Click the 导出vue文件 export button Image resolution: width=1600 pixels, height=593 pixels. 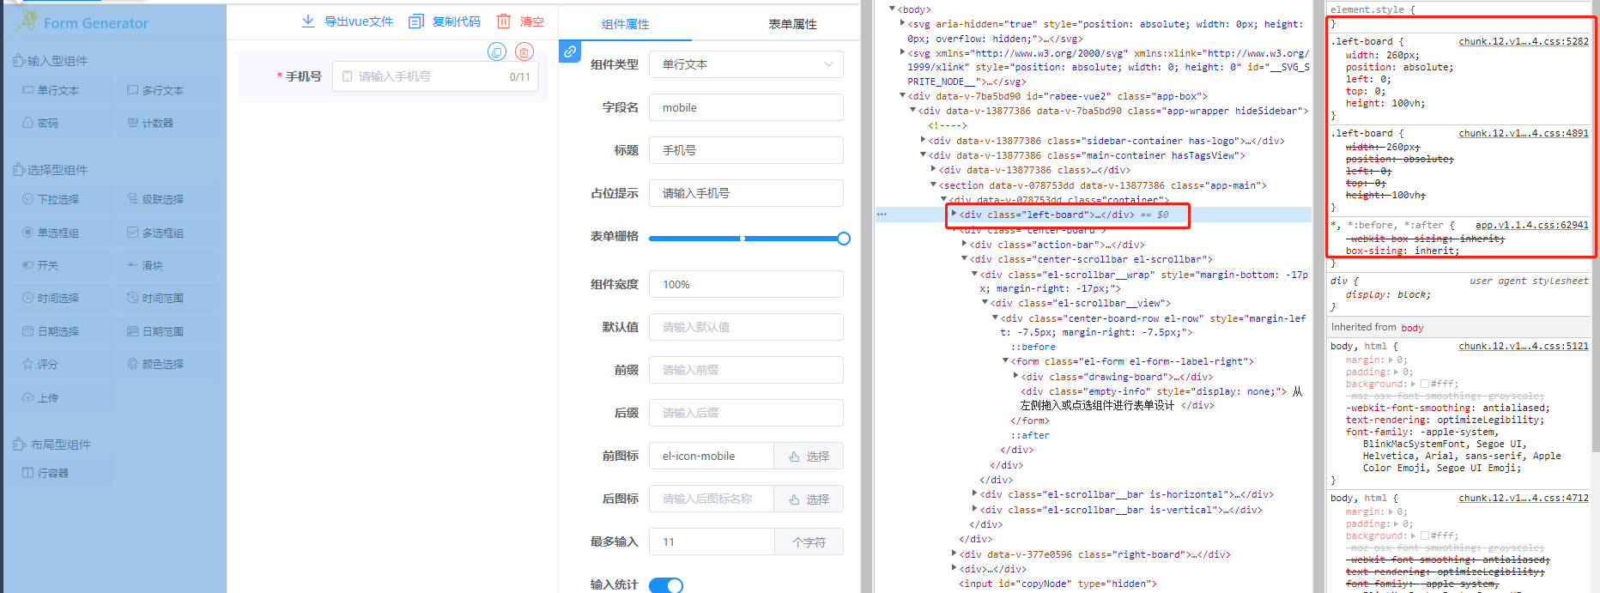[x=348, y=21]
